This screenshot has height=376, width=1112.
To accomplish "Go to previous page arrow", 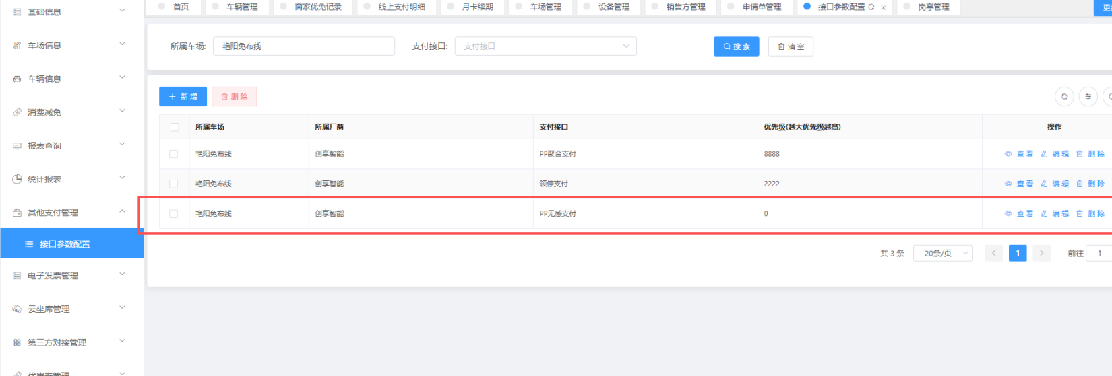I will point(993,254).
